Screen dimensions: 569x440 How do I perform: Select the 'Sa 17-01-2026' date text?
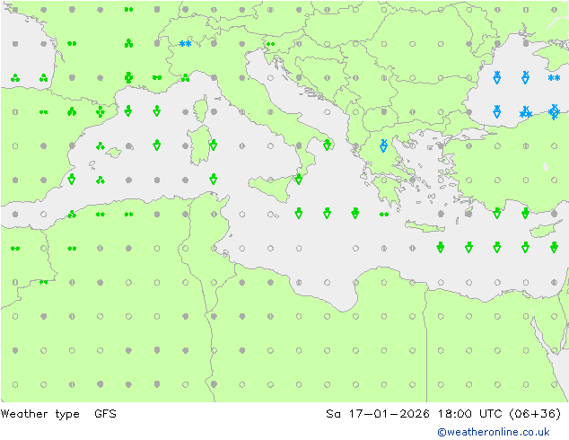pos(378,413)
